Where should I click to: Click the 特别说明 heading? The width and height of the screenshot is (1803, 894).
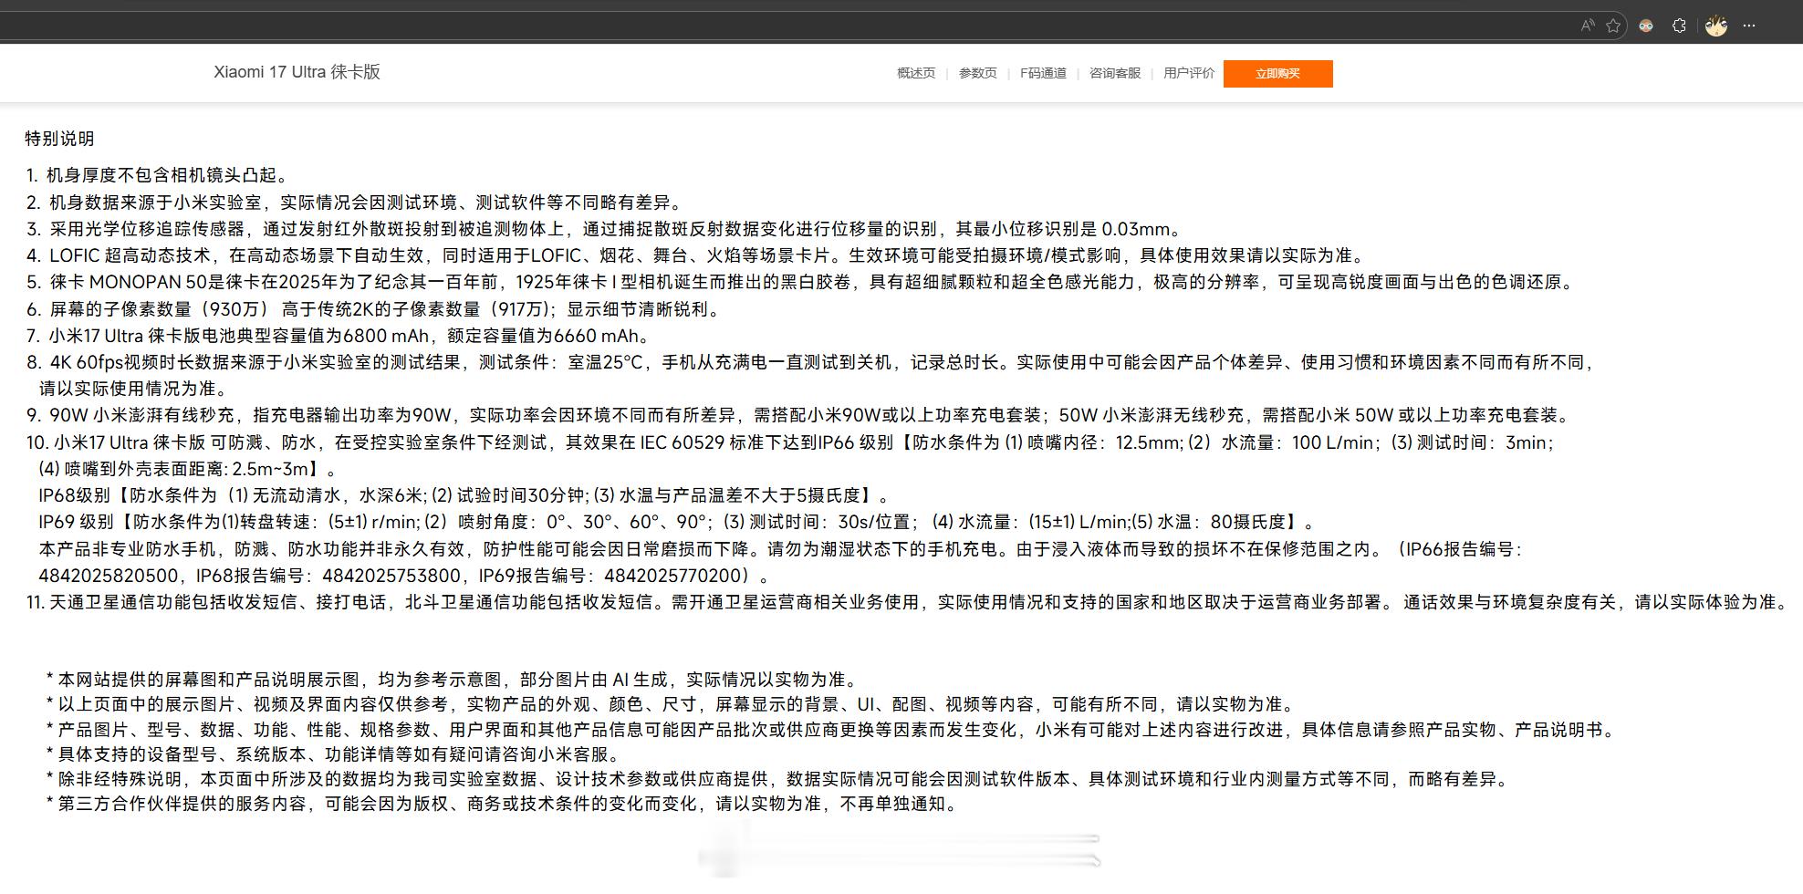pyautogui.click(x=59, y=139)
